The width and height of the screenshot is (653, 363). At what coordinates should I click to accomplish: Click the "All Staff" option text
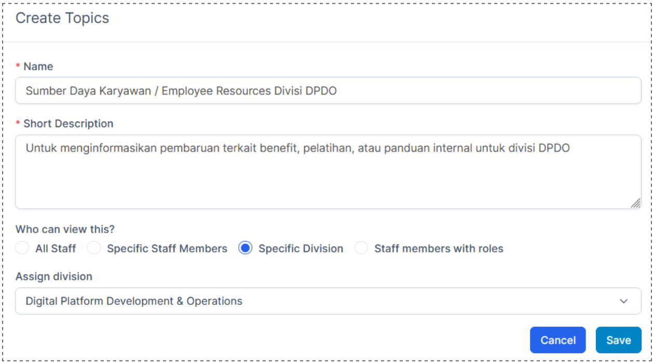tap(56, 249)
